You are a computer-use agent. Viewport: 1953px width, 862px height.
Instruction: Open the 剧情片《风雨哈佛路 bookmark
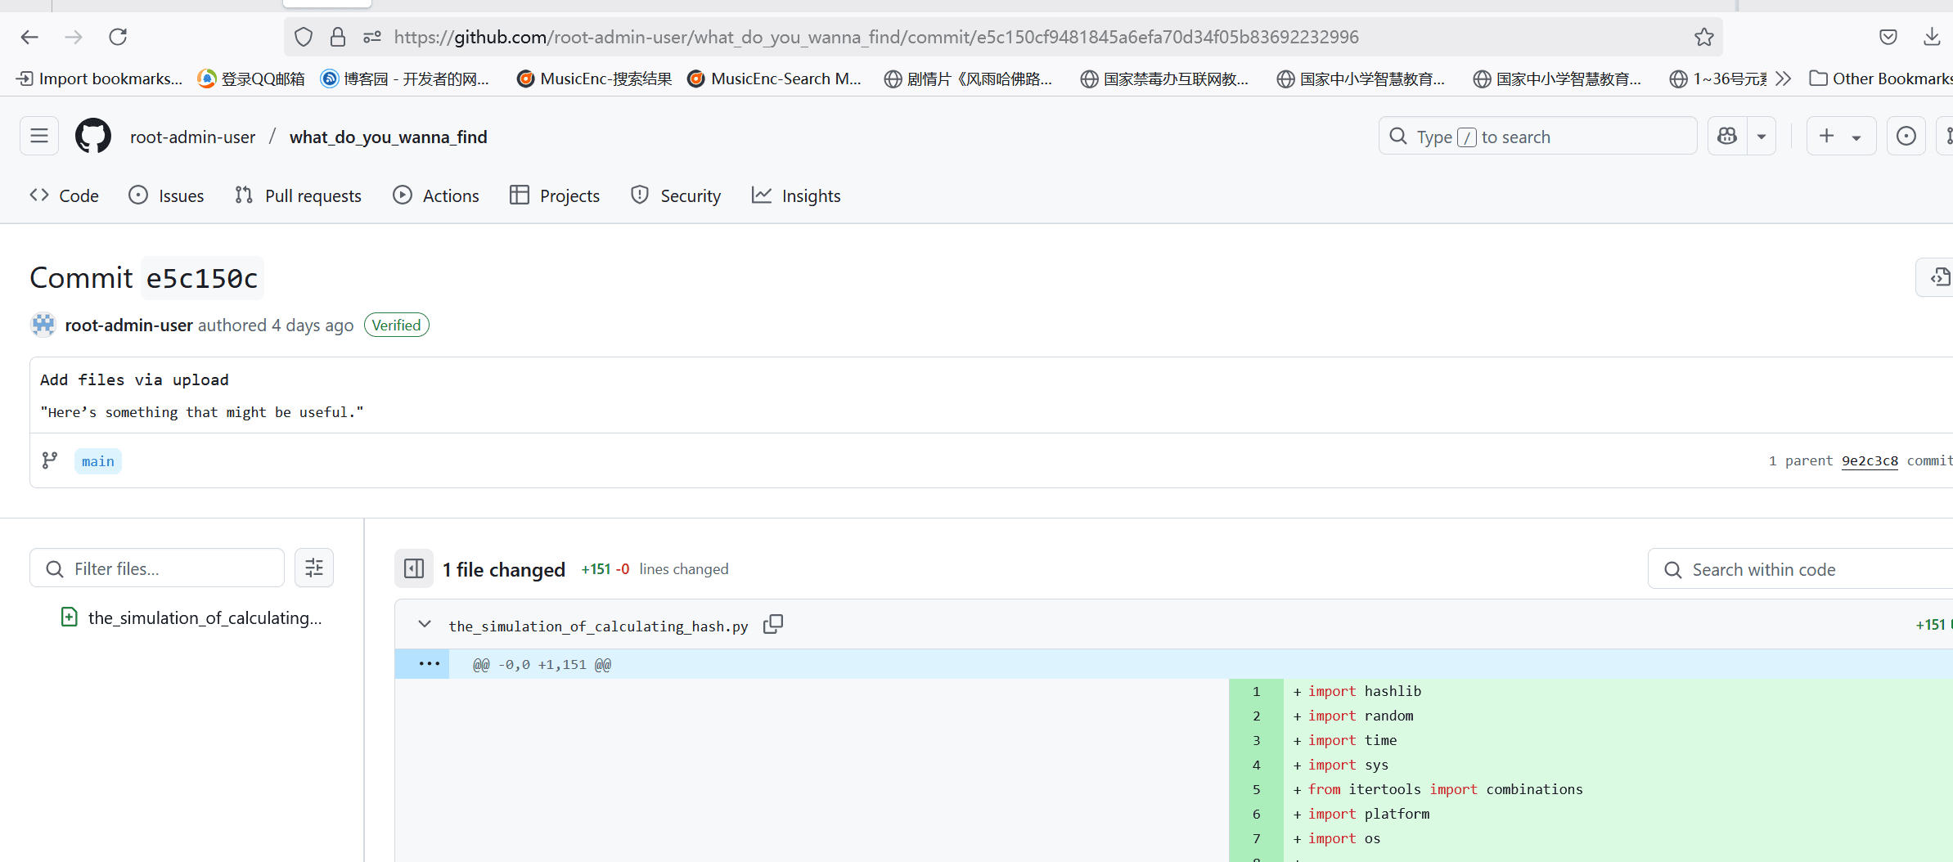(x=969, y=79)
